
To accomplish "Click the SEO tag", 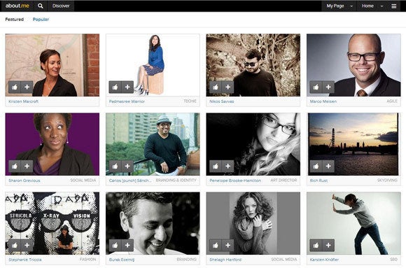I will (x=393, y=260).
